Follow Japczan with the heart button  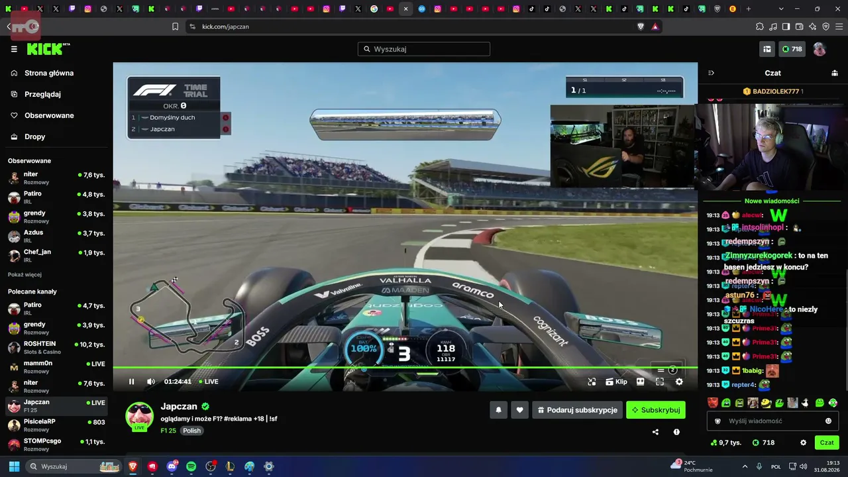pos(519,410)
